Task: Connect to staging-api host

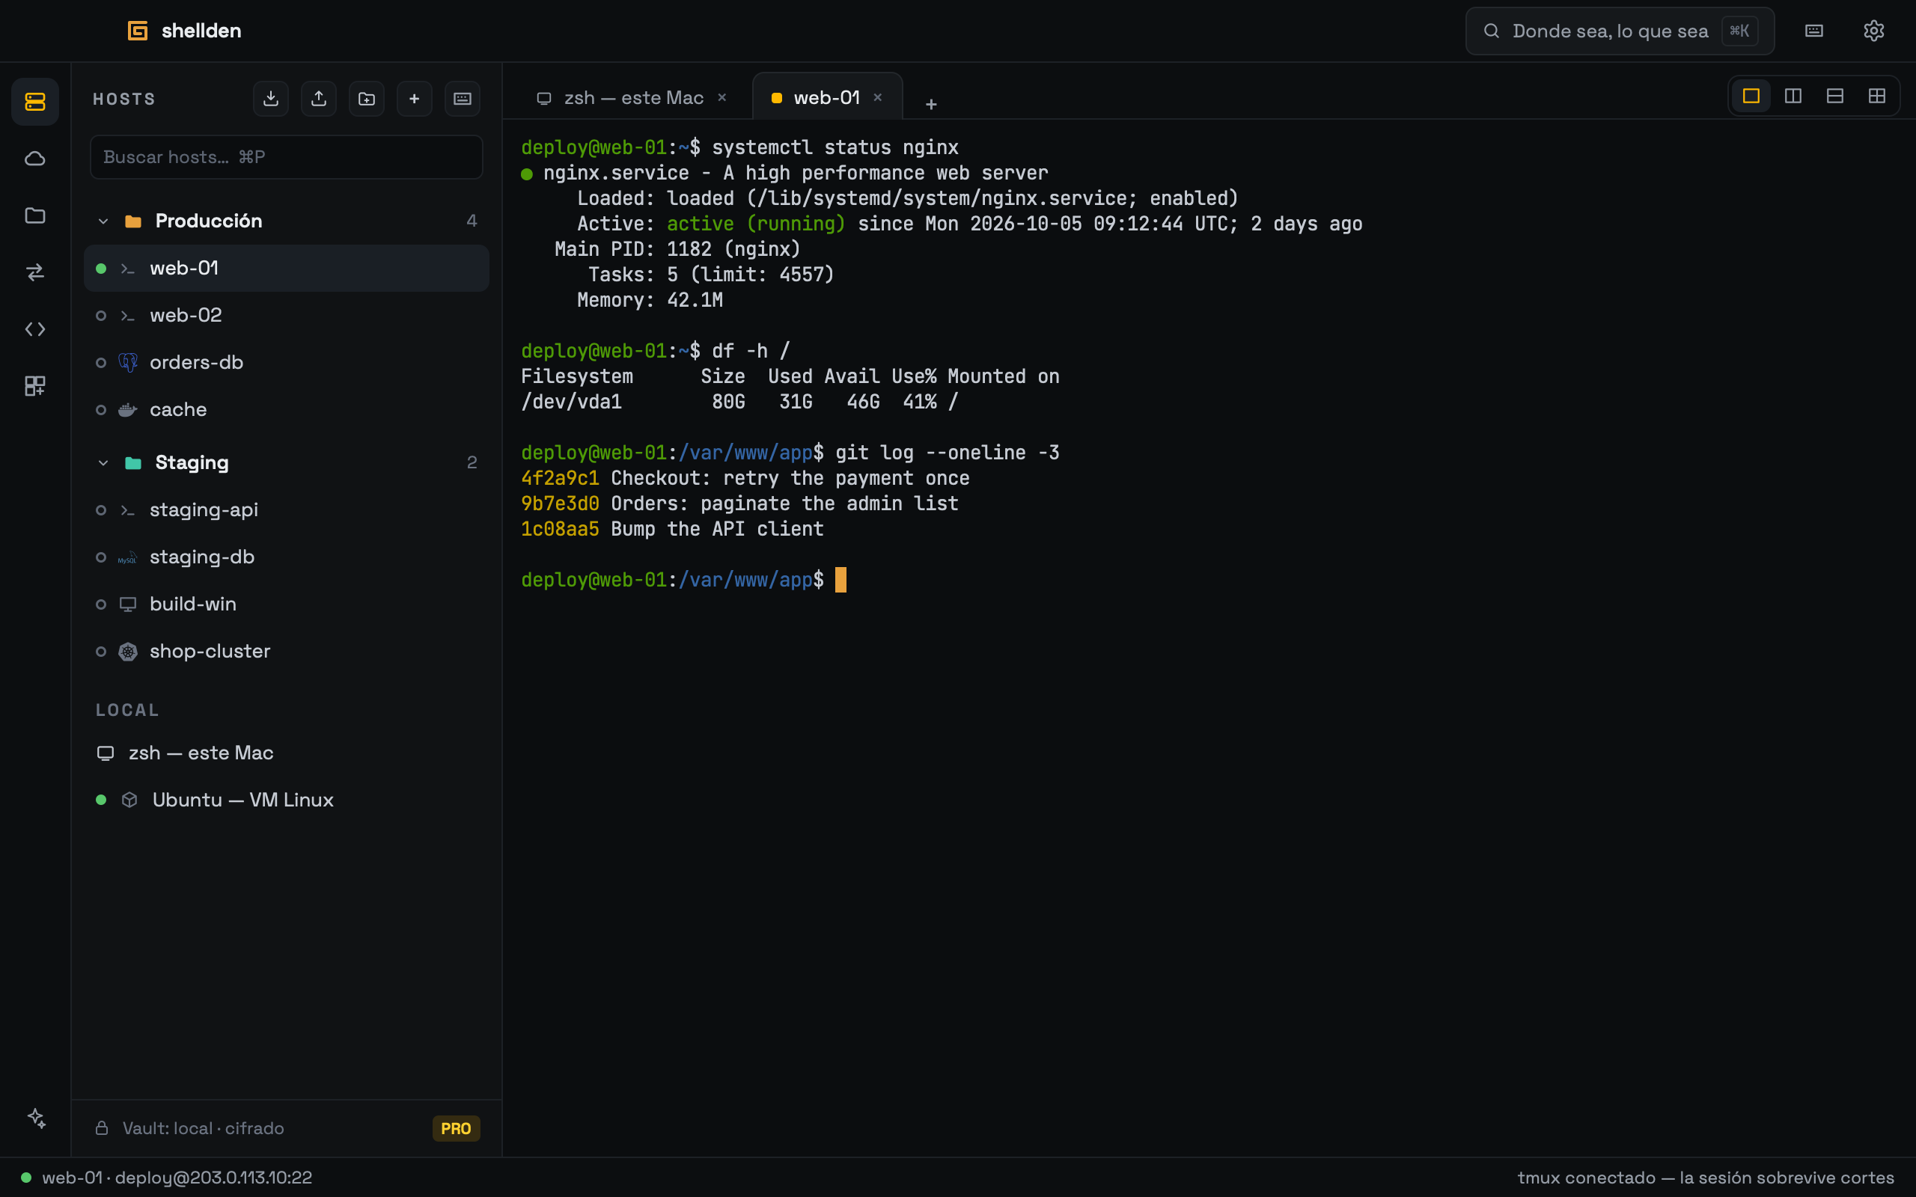Action: pyautogui.click(x=286, y=509)
